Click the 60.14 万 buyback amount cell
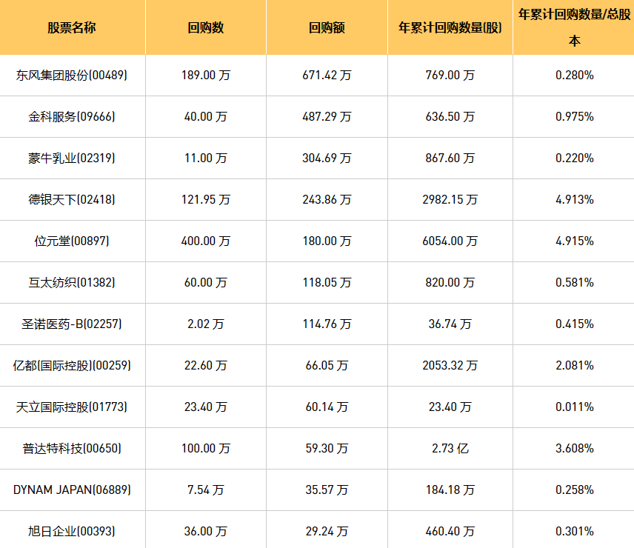The image size is (634, 548). (x=327, y=407)
